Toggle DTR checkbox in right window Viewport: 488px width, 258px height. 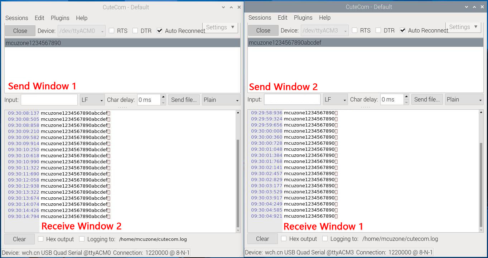pos(378,30)
